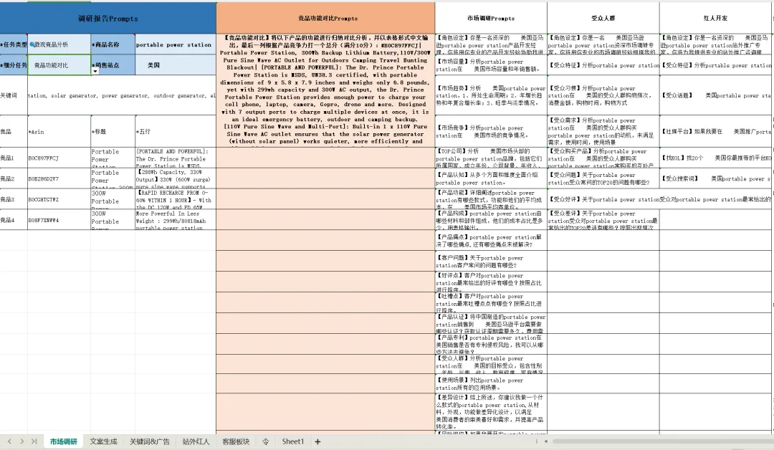This screenshot has width=774, height=450.
Task: Select the 令 sheet tab
Action: 266,441
